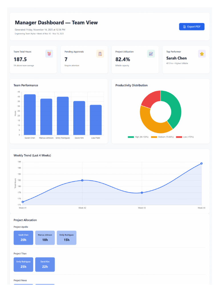219x292 pixels.
Task: Select Sarah Chen 20h tile in Project Apollo
Action: tap(23, 238)
